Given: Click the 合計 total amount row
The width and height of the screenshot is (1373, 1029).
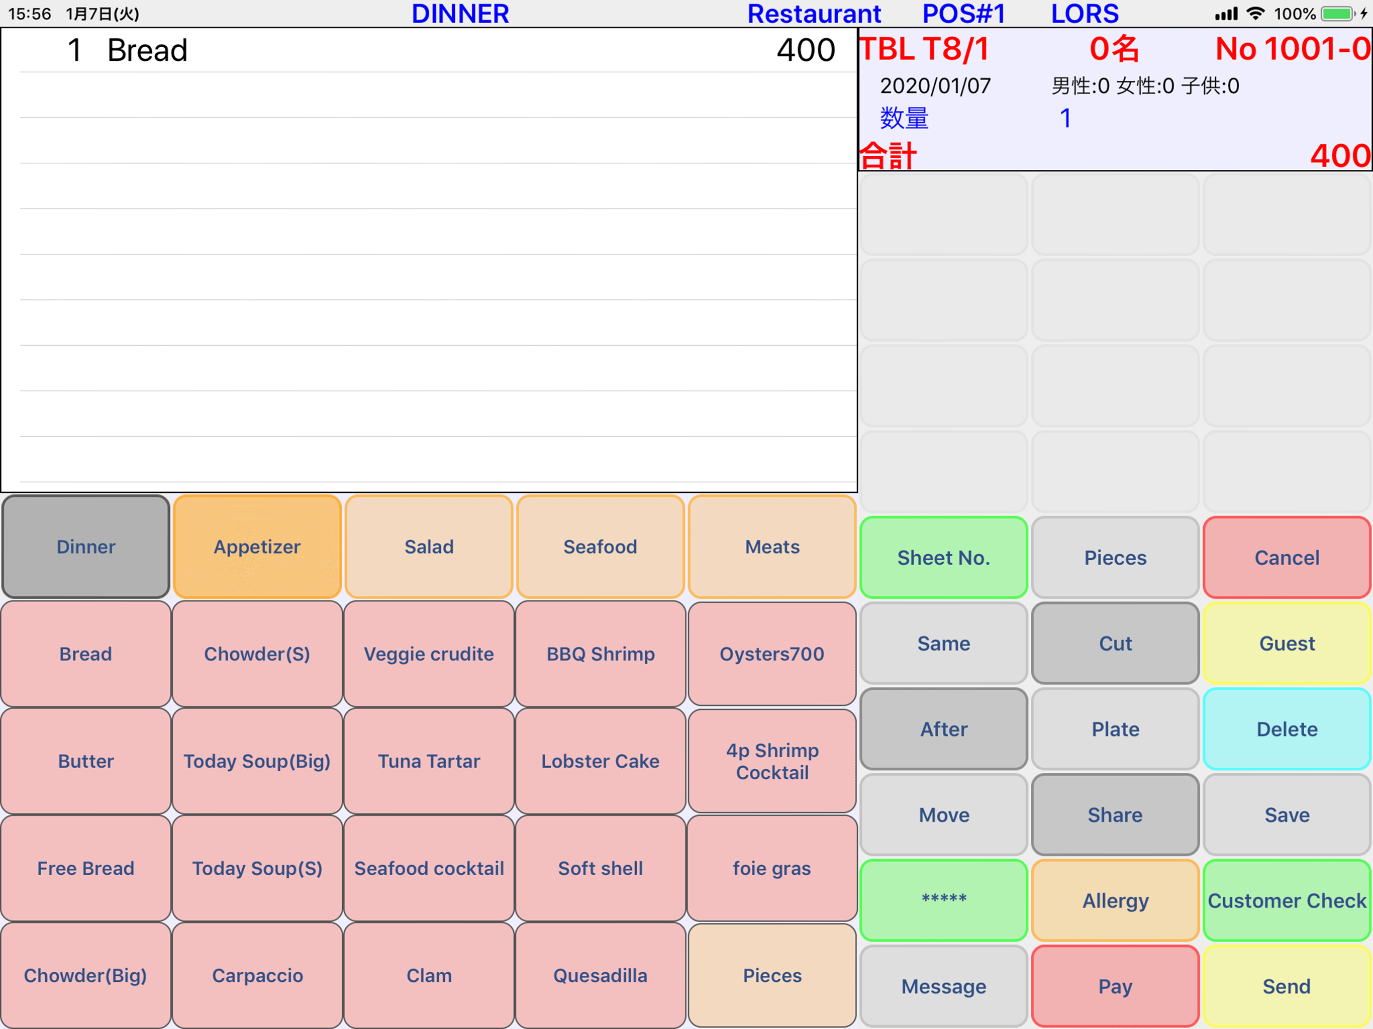Looking at the screenshot, I should tap(1115, 155).
